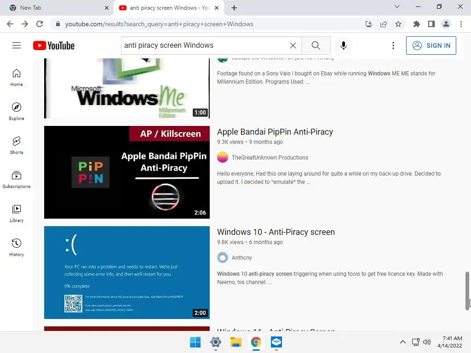Bookmark this page with the star
This screenshot has width=471, height=353.
[x=398, y=24]
